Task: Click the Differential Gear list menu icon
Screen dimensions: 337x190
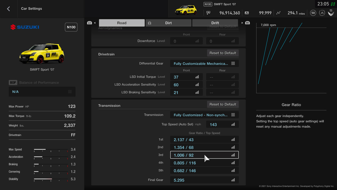Action: point(233,64)
